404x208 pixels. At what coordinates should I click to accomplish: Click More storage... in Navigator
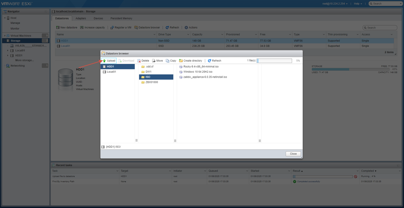25,60
